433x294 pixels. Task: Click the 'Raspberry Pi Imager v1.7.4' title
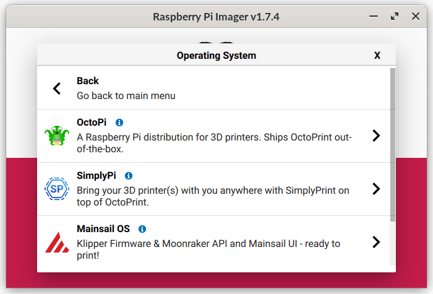pos(216,17)
